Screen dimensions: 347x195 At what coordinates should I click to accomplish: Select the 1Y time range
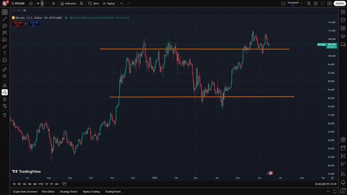[47, 184]
